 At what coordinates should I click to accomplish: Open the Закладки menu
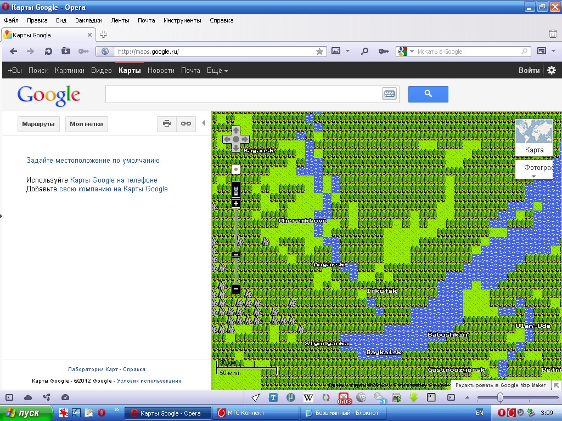(89, 20)
